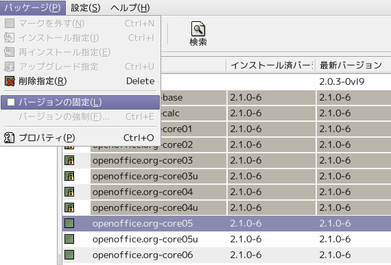Click the red delete-mark icon beside 削除指定
This screenshot has width=391, height=265.
point(10,81)
